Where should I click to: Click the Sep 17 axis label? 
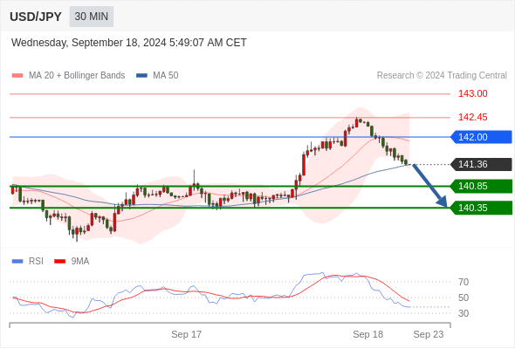pos(186,334)
